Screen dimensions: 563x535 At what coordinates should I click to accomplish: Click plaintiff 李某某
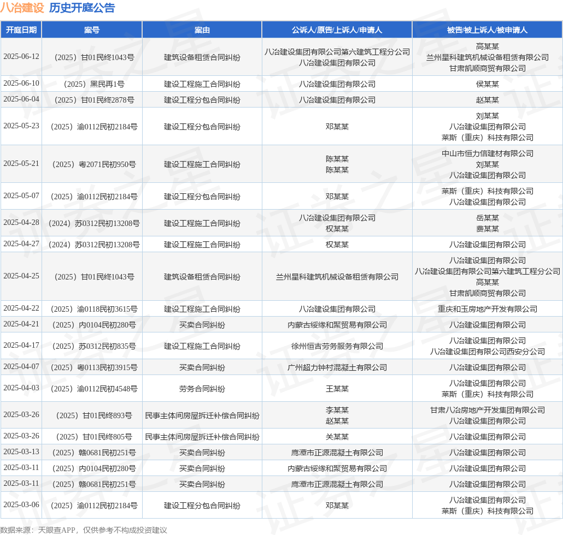click(337, 410)
